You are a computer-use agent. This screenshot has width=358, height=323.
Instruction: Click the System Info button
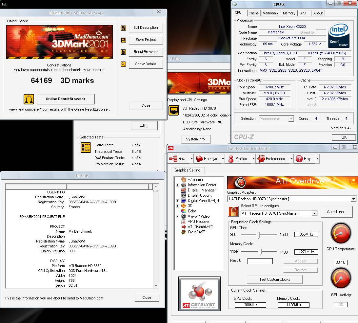[x=195, y=139]
